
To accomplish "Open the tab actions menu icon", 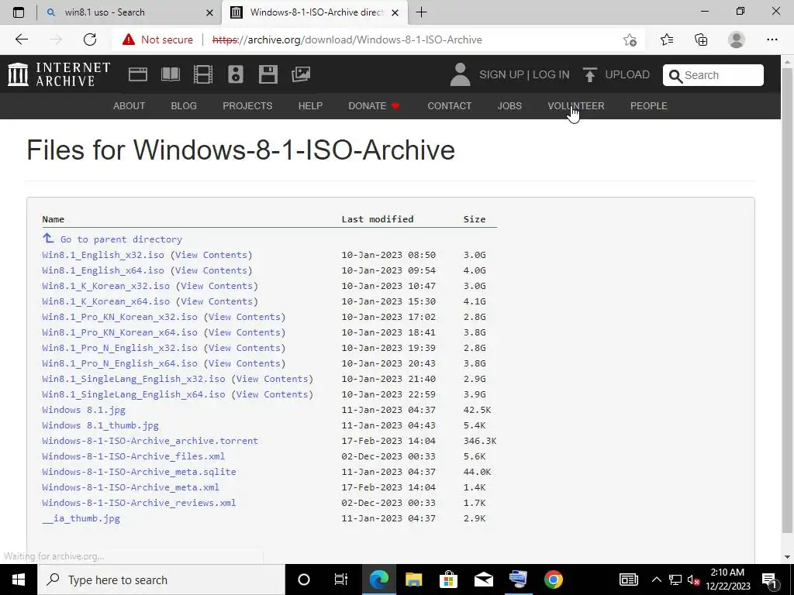I will point(19,12).
